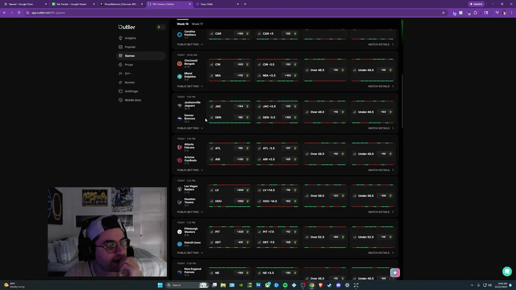Click the Detroit Lions team logo
The width and height of the screenshot is (516, 290).
pos(180,244)
